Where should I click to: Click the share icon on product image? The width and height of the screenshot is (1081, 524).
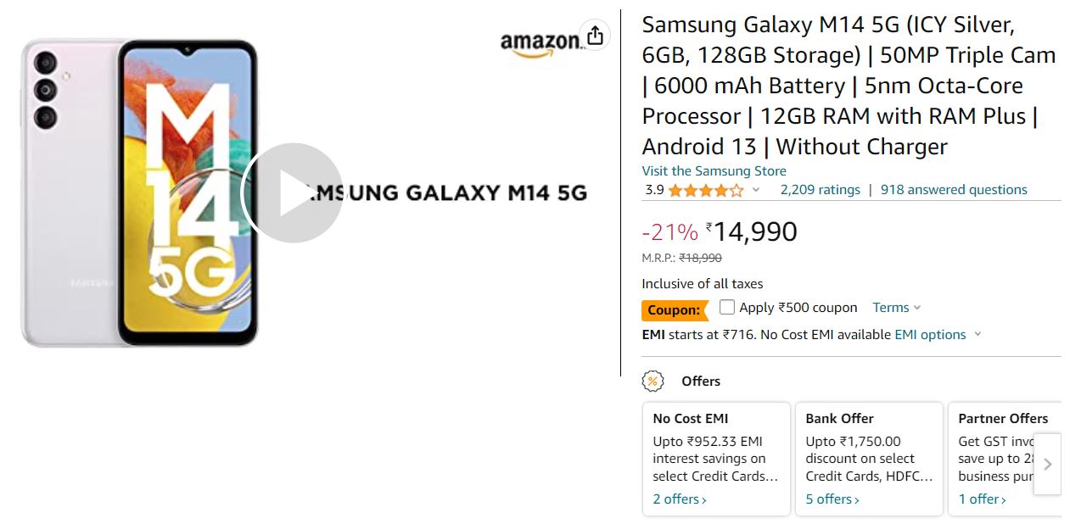click(x=595, y=35)
